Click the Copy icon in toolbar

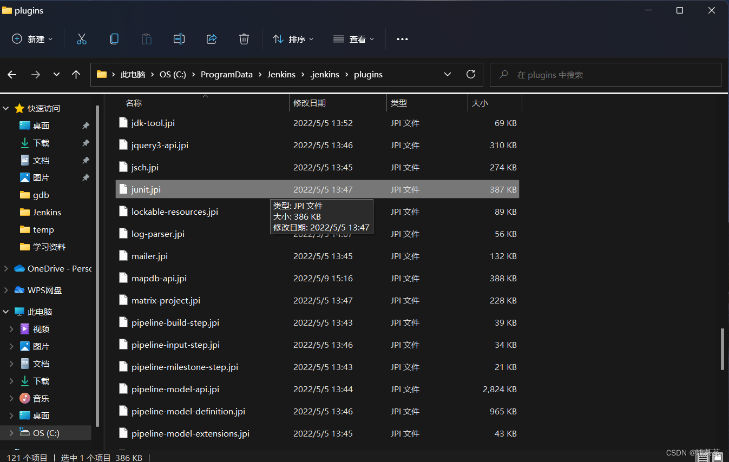tap(114, 39)
